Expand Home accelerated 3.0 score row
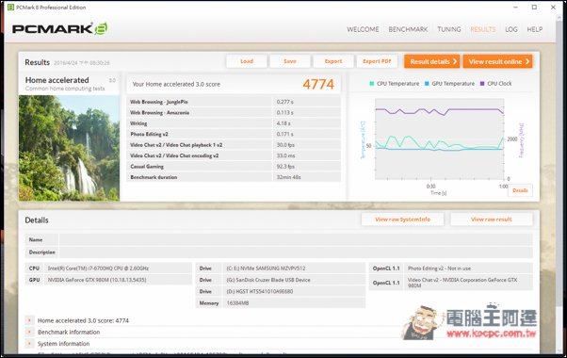 click(29, 320)
